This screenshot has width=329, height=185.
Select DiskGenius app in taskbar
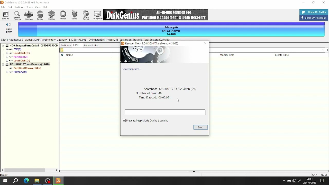point(58,181)
